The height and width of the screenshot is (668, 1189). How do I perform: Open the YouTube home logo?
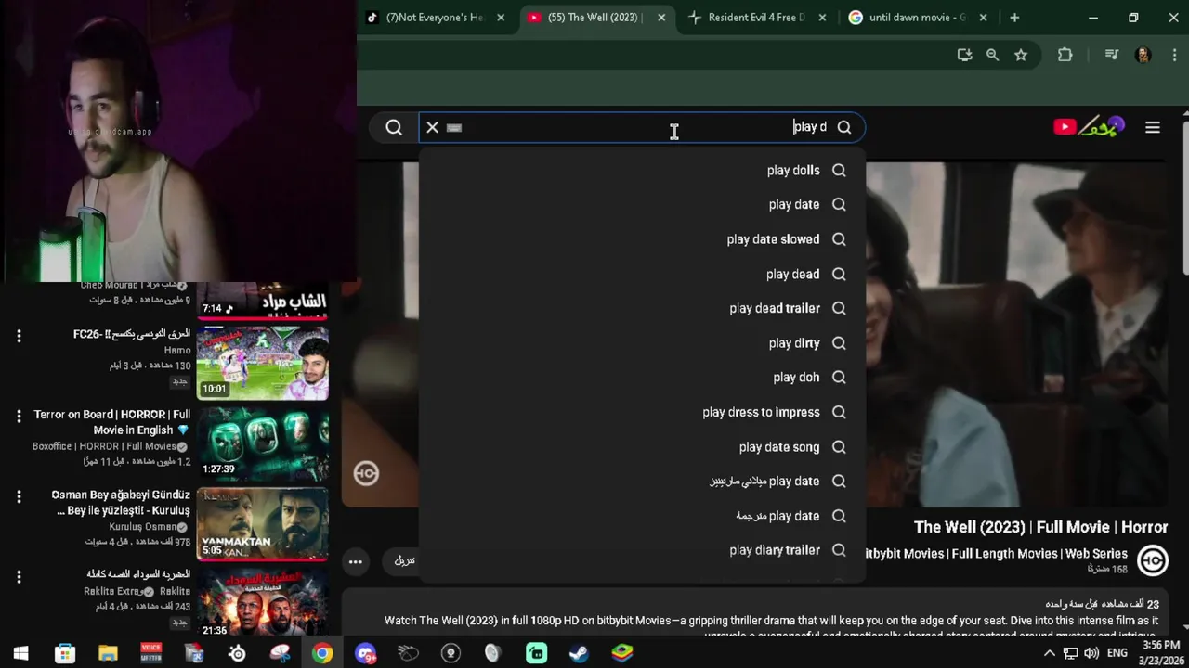(1089, 127)
